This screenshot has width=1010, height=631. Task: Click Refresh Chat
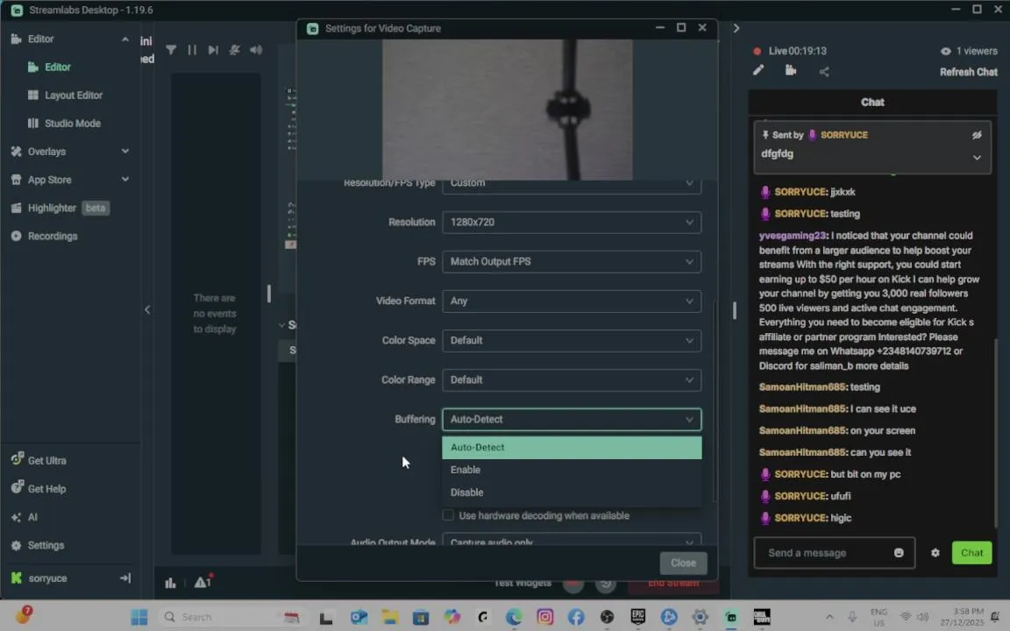[968, 72]
